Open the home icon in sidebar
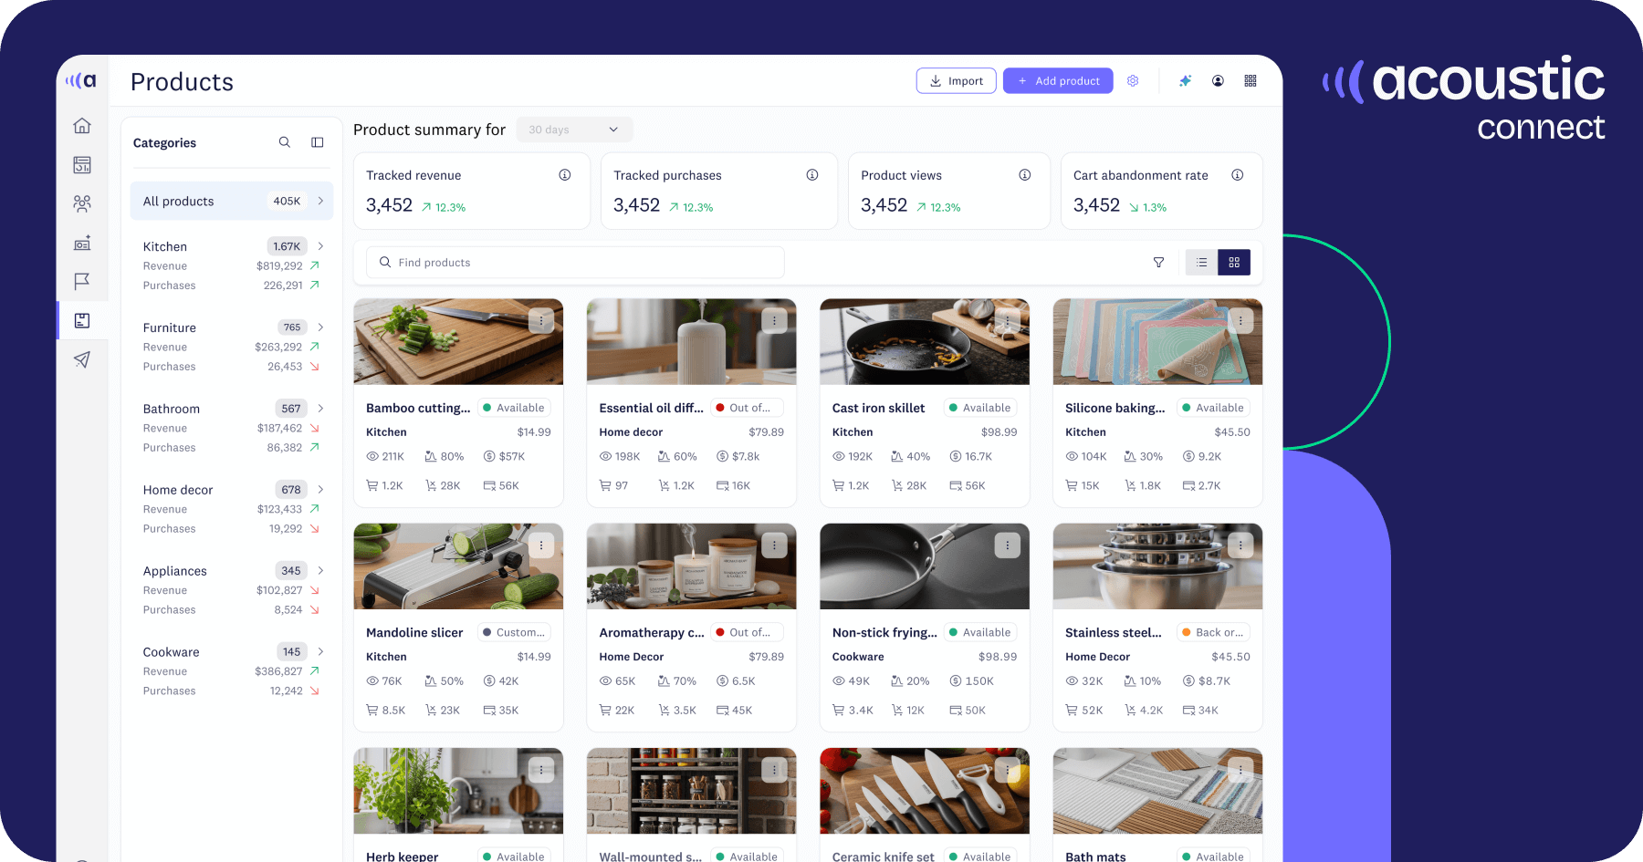Image resolution: width=1643 pixels, height=862 pixels. 82,126
